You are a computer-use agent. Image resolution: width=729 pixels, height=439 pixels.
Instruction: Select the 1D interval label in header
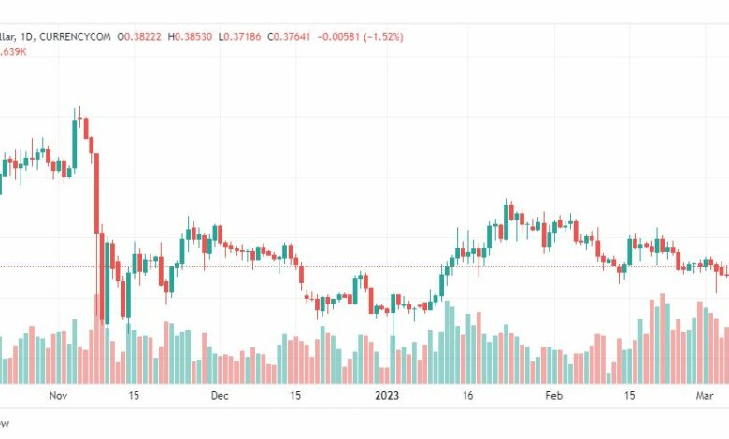27,36
